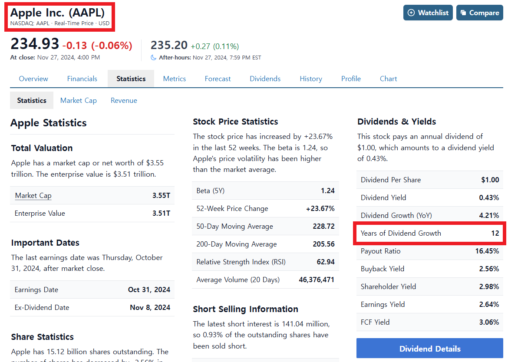This screenshot has height=362, width=508.
Task: Switch to the Metrics tab
Action: pos(174,79)
